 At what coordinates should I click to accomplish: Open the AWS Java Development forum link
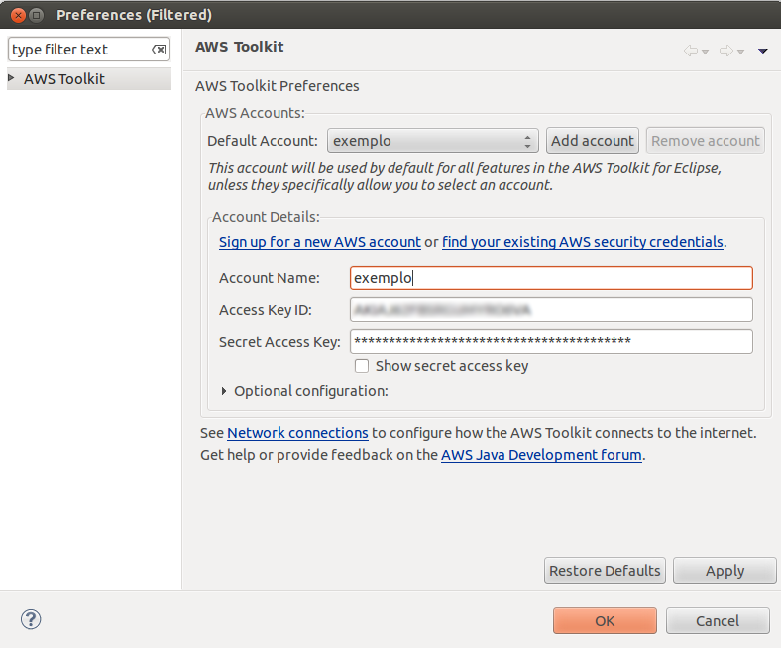[x=541, y=455]
